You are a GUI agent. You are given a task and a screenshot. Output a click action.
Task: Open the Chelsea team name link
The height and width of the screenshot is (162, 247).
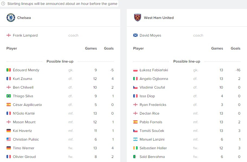click(24, 18)
